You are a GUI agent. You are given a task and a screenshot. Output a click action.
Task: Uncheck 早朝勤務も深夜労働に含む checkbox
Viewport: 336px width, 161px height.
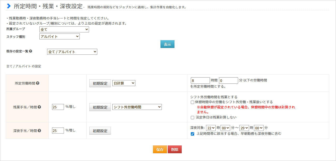pyautogui.click(x=192, y=134)
